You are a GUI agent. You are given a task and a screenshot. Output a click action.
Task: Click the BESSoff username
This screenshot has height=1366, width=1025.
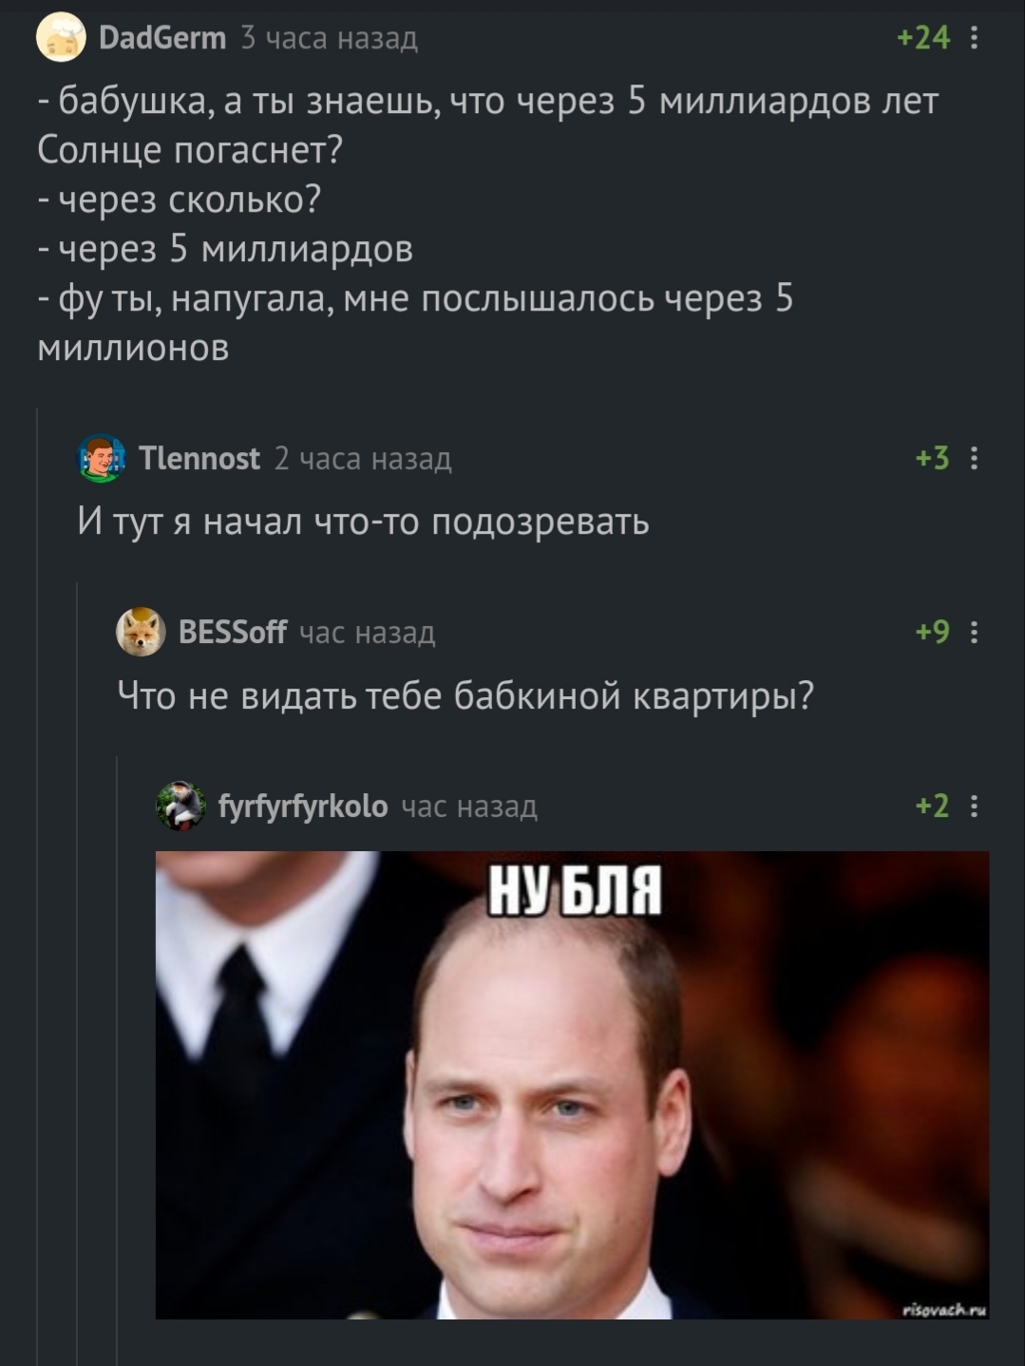(x=233, y=632)
